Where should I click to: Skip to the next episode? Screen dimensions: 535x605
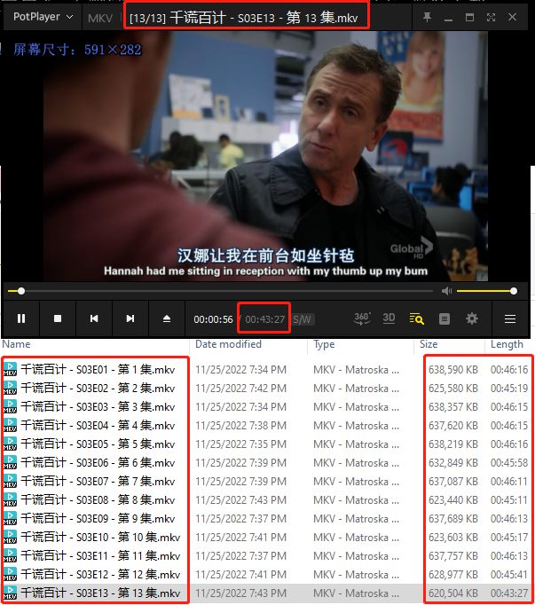(130, 318)
